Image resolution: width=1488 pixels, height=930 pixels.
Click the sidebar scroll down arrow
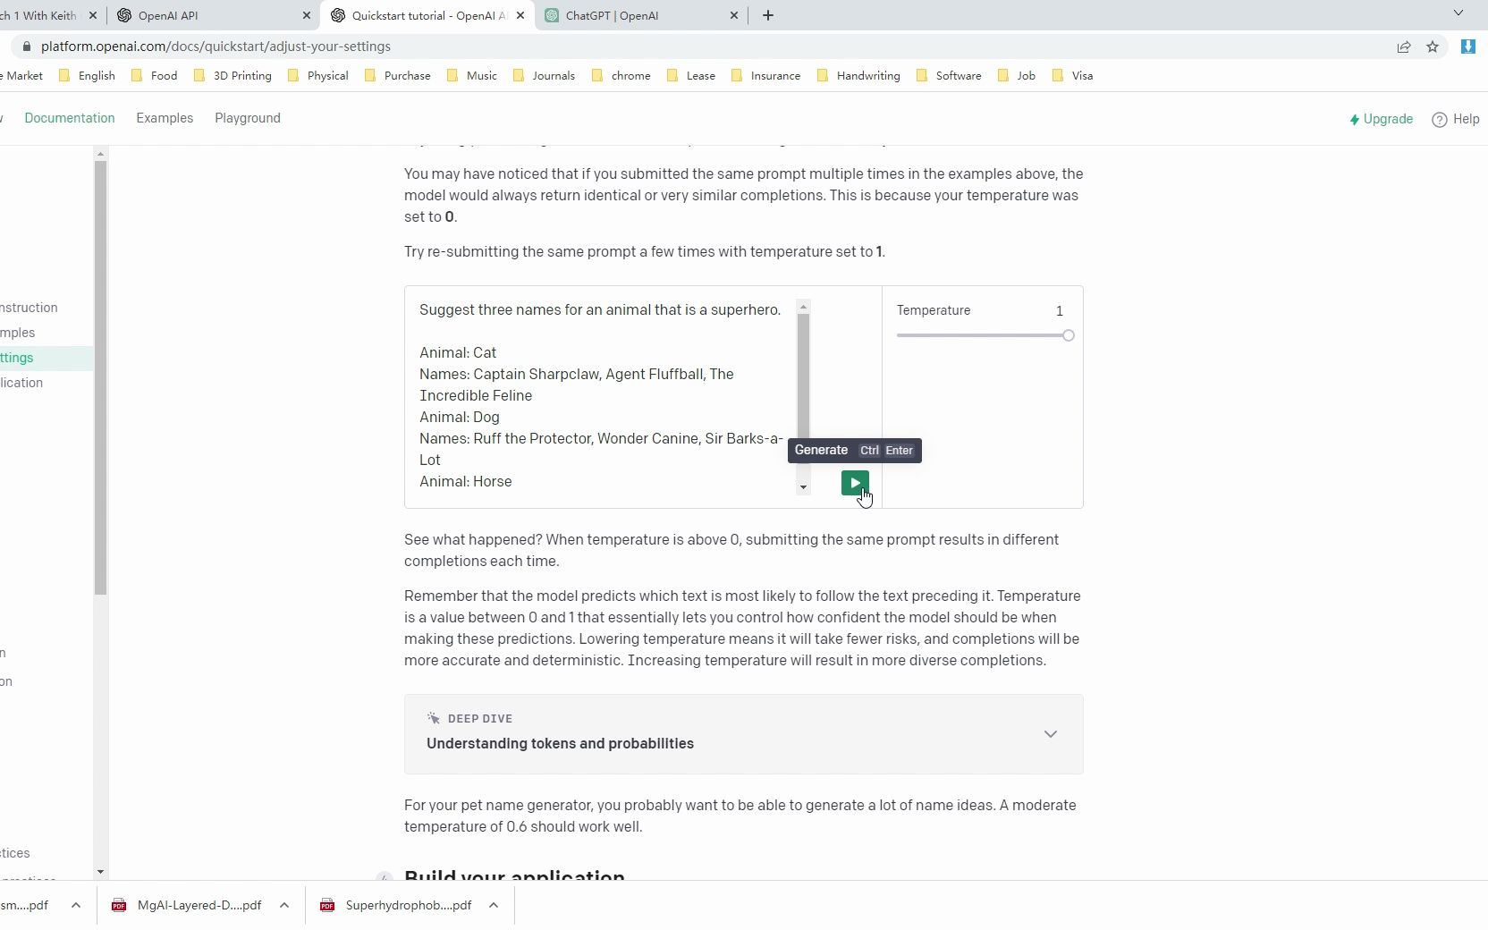(100, 872)
